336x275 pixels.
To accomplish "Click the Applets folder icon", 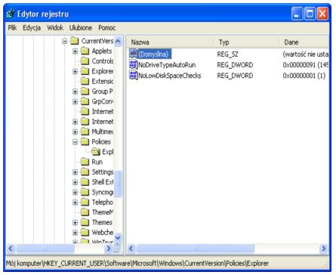I will (85, 51).
